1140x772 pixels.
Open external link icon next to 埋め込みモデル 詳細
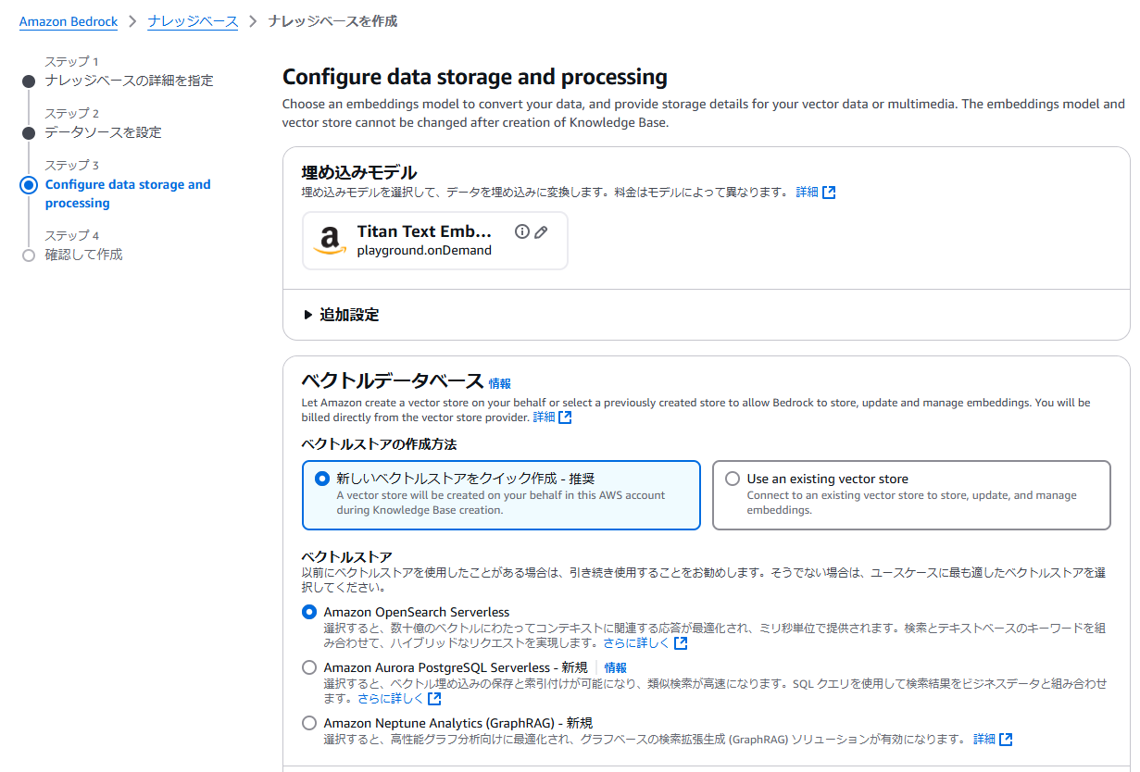[829, 193]
